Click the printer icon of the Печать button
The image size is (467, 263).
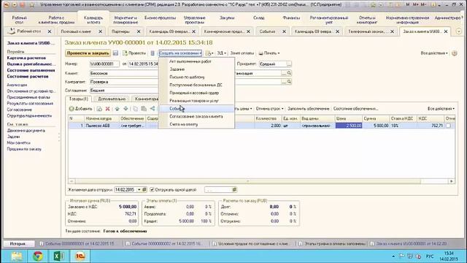[x=261, y=53]
